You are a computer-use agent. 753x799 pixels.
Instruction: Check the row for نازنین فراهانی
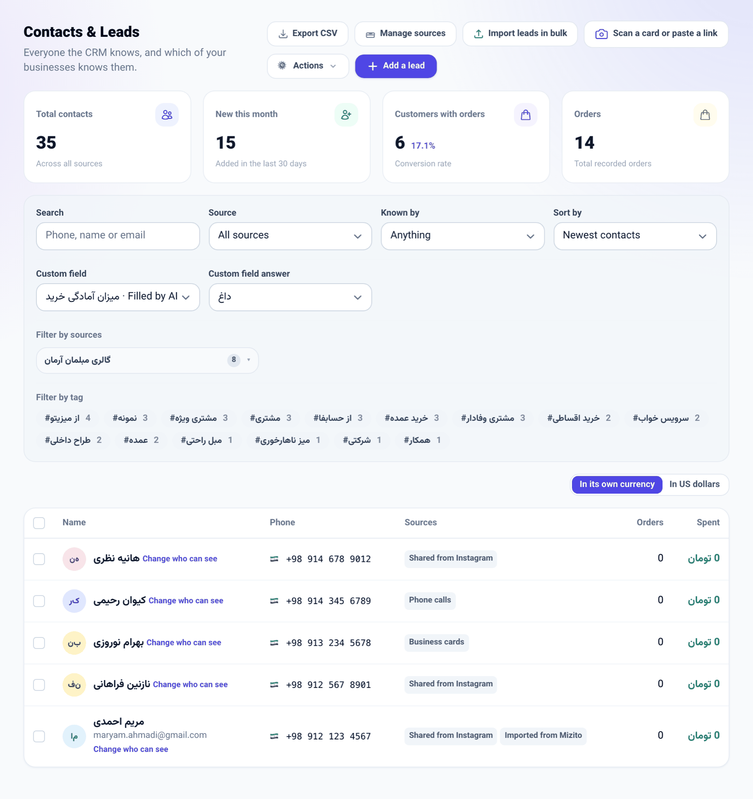point(39,685)
